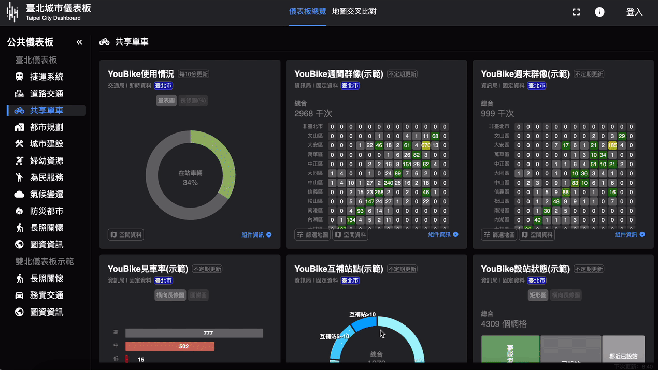Open 組件資訊 link in YouBike使用情況 card

pos(256,235)
